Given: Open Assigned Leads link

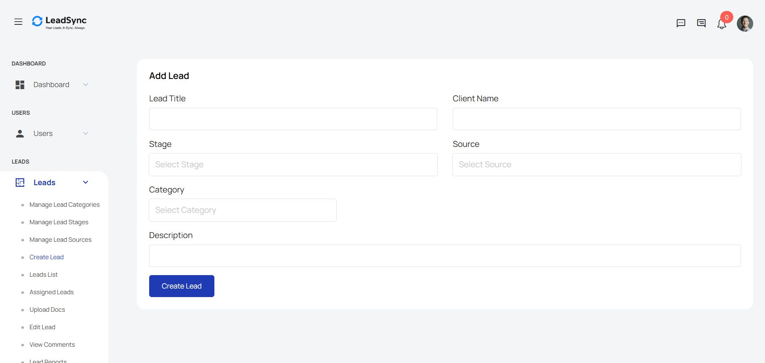Looking at the screenshot, I should click(51, 292).
